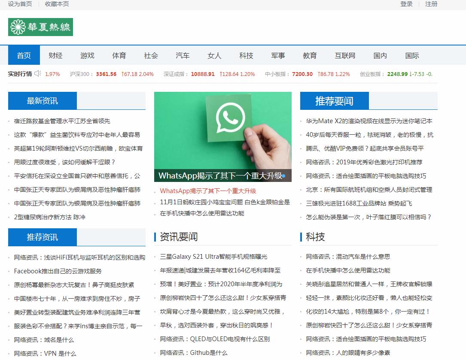This screenshot has width=466, height=360.
Task: Open the 中国楼市七十年 article
Action: pyautogui.click(x=77, y=299)
